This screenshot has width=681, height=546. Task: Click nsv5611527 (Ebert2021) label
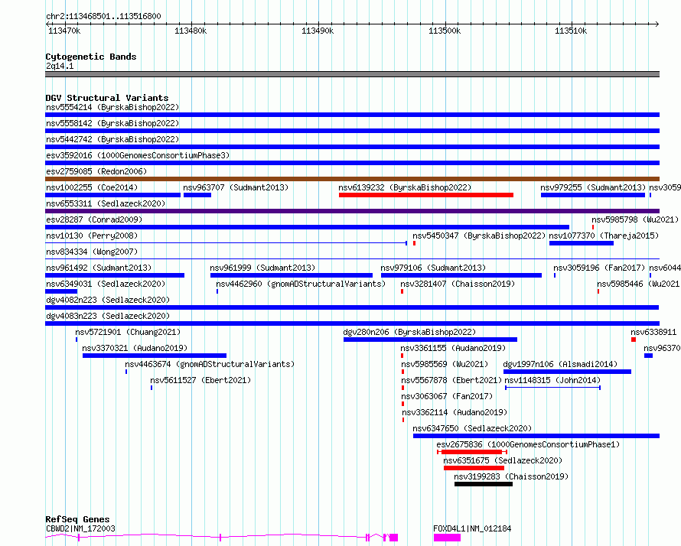click(200, 380)
